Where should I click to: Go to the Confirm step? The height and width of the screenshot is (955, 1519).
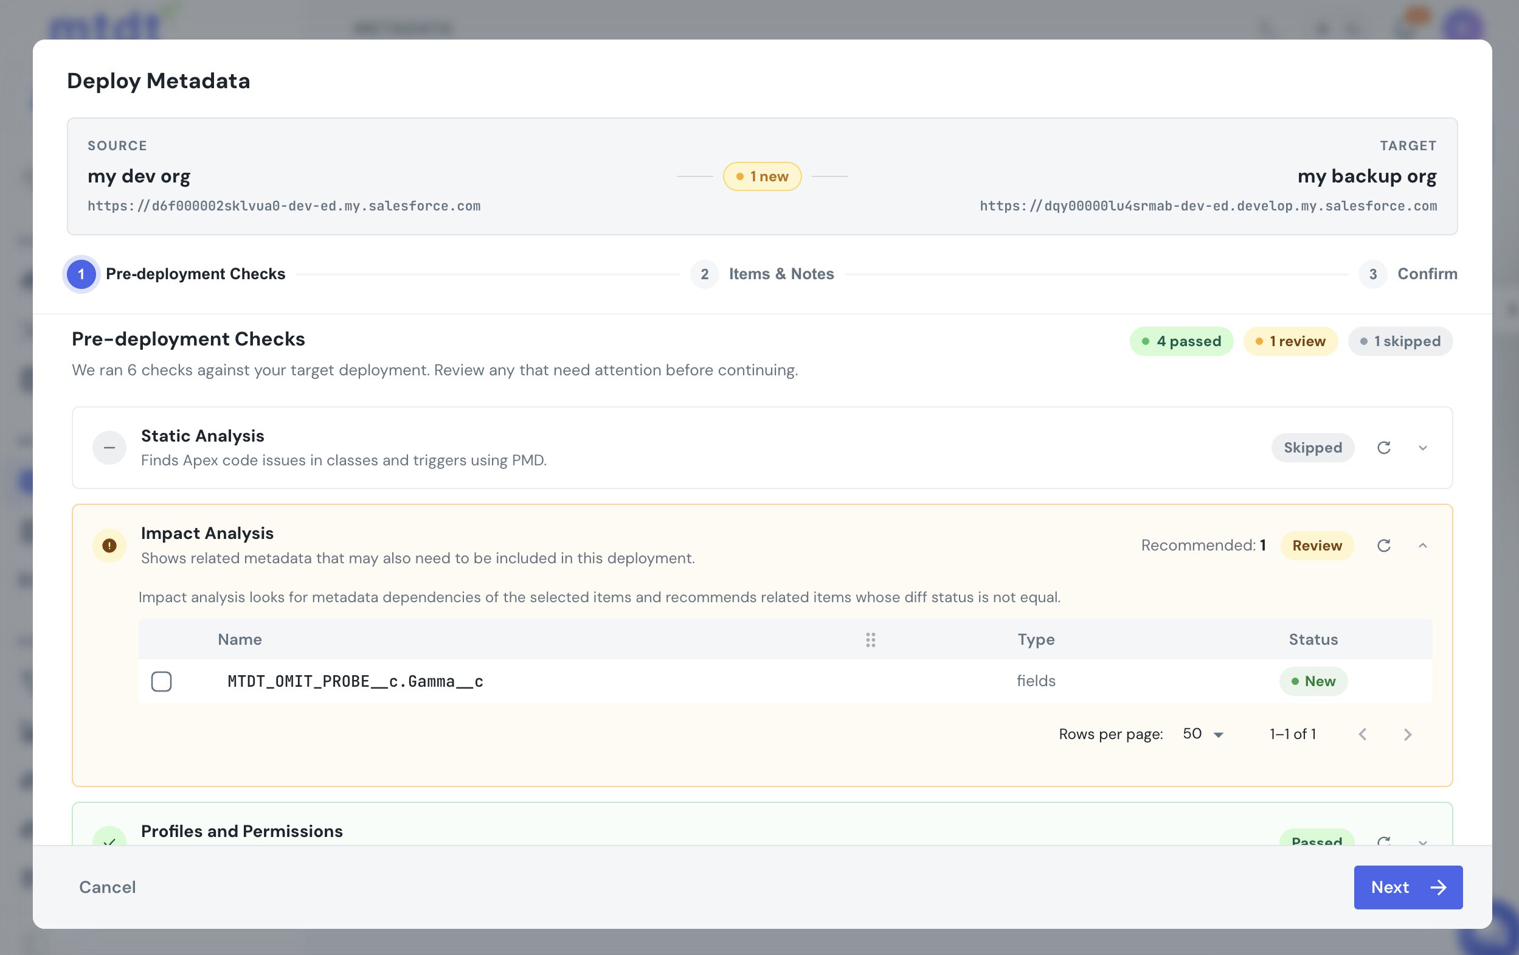point(1408,274)
